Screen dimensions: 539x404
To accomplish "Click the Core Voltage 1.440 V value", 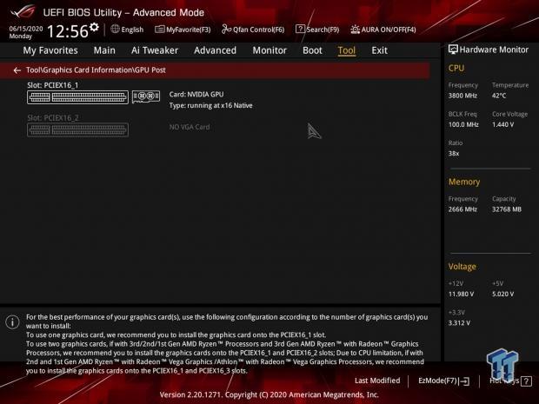I will 502,125.
